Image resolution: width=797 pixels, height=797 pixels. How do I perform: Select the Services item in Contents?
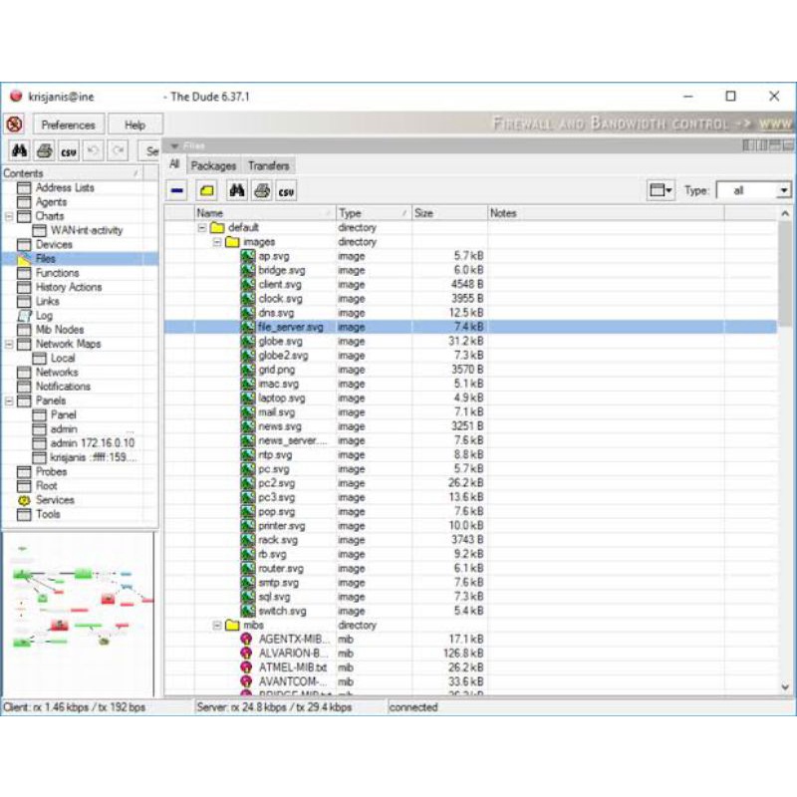tap(55, 500)
